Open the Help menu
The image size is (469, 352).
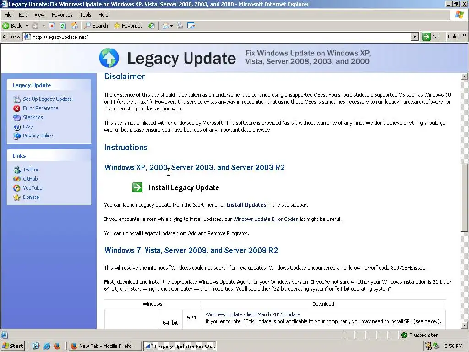(x=103, y=15)
